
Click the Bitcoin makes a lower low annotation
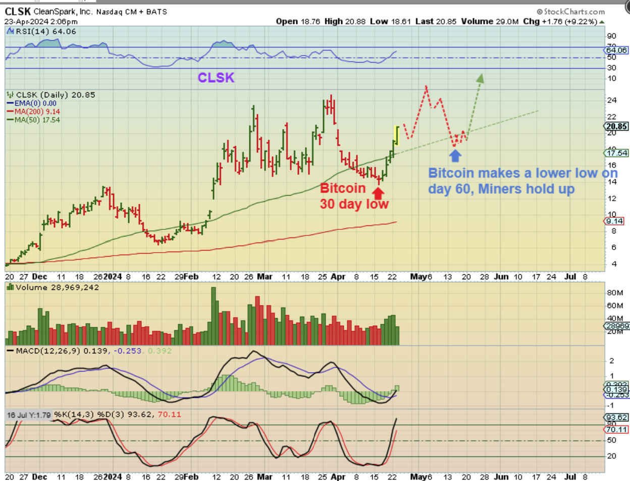click(523, 181)
